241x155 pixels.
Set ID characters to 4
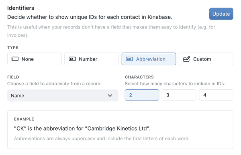pyautogui.click(x=216, y=95)
